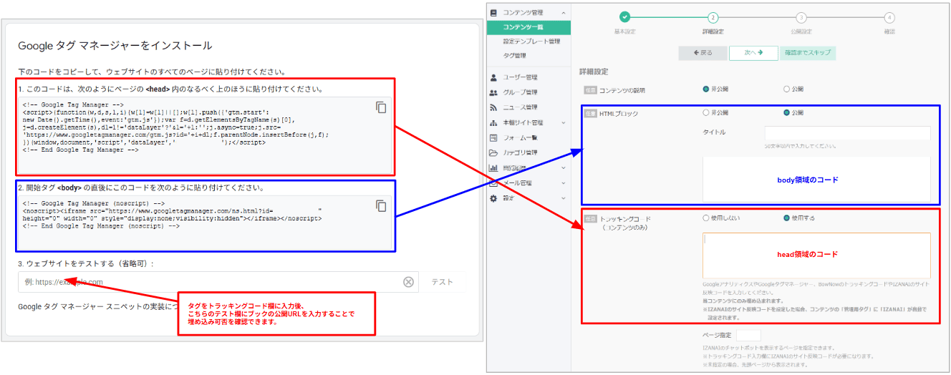Open コンテンツ一覧 in the sidebar
The image size is (951, 375).
tap(528, 27)
